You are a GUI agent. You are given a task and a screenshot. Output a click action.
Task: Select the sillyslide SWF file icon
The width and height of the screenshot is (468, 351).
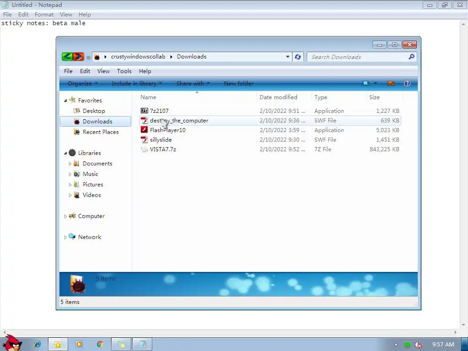coord(144,139)
